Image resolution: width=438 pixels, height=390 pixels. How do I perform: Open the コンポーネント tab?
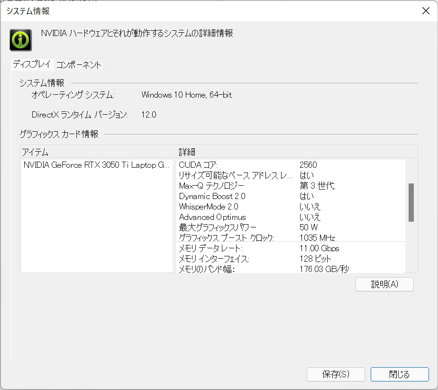[79, 65]
